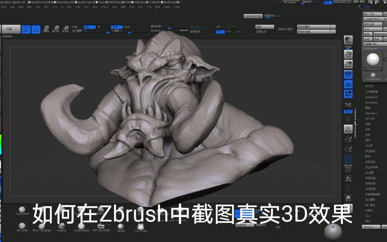Select the Move transform icon
The height and width of the screenshot is (242, 387).
click(46, 29)
